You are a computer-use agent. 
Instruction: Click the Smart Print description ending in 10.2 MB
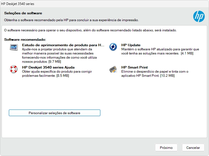pos(155,73)
